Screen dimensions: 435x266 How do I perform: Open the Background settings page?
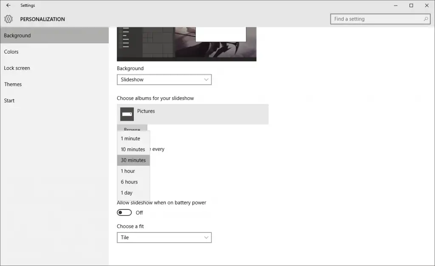[54, 35]
